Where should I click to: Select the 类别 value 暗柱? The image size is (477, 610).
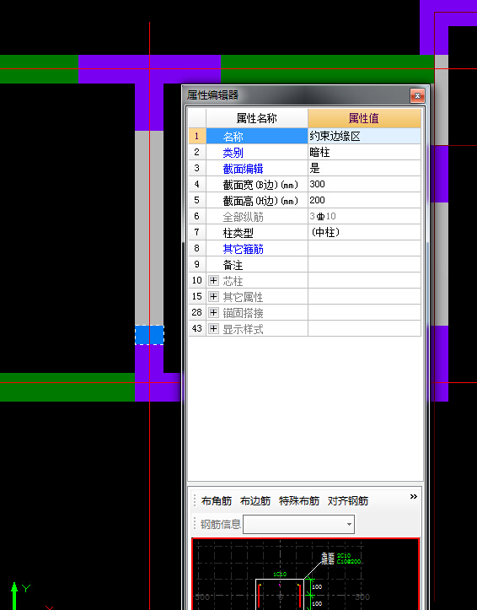(x=364, y=152)
